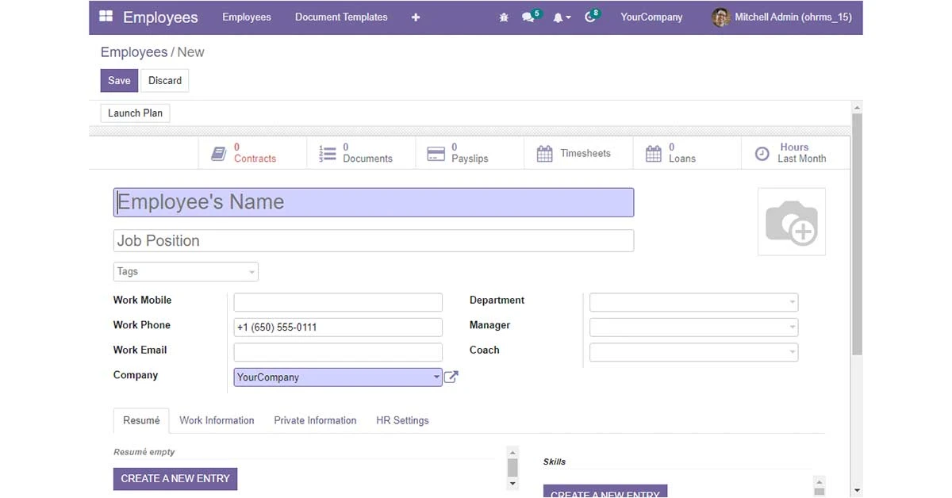
Task: Save the new employee record
Action: (118, 80)
